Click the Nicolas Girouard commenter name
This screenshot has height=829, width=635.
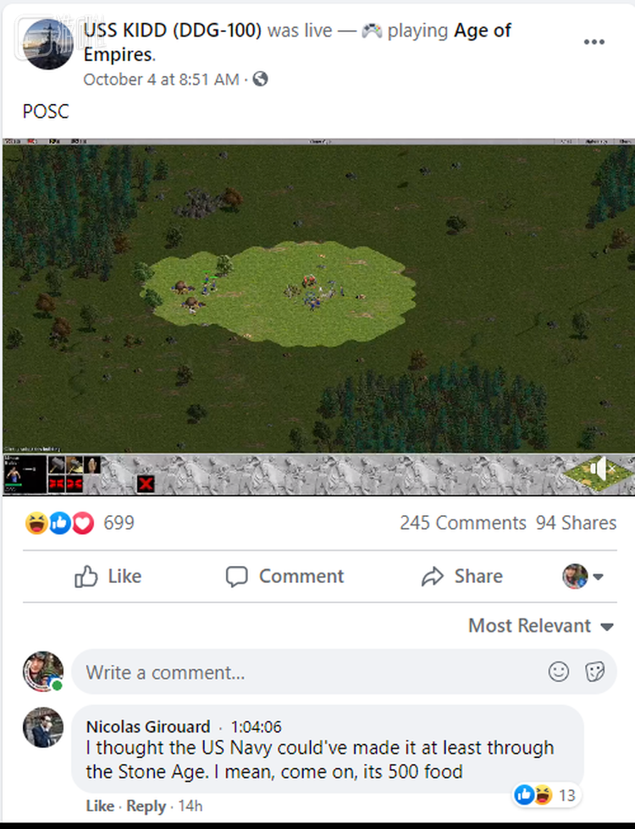148,727
